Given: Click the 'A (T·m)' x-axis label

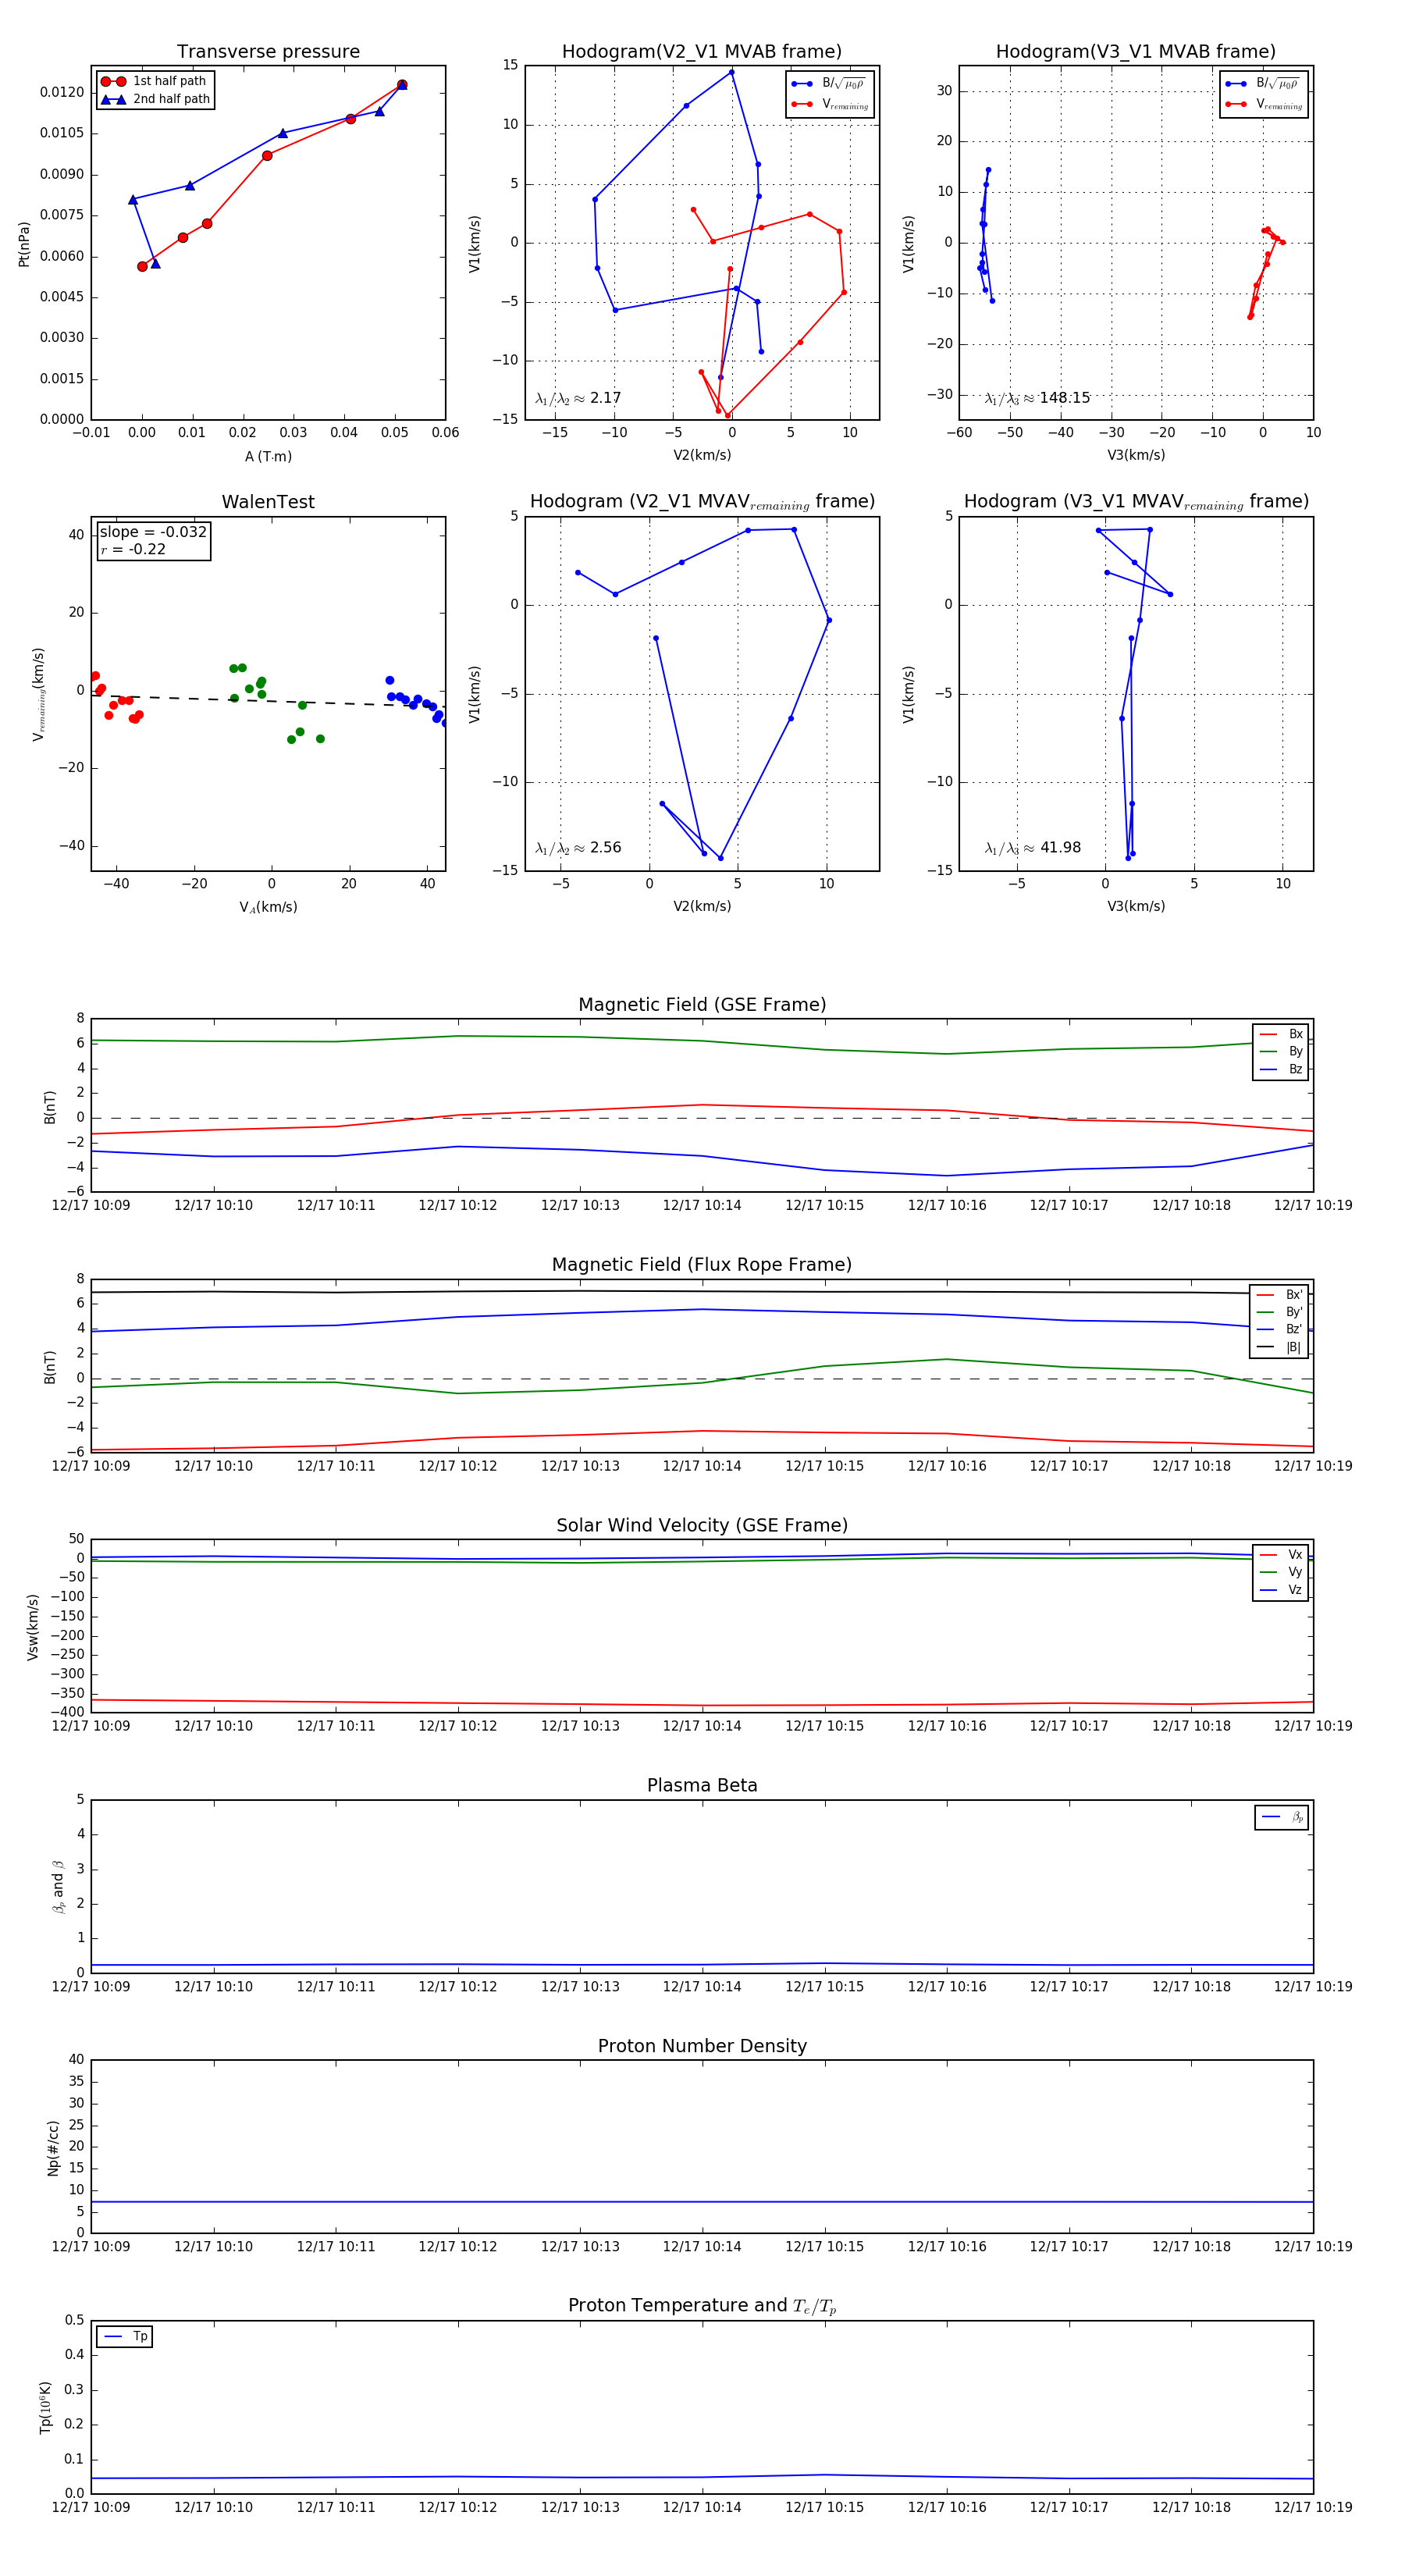Looking at the screenshot, I should click(x=268, y=456).
